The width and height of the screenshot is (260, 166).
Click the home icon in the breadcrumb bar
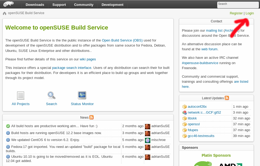(4, 13)
